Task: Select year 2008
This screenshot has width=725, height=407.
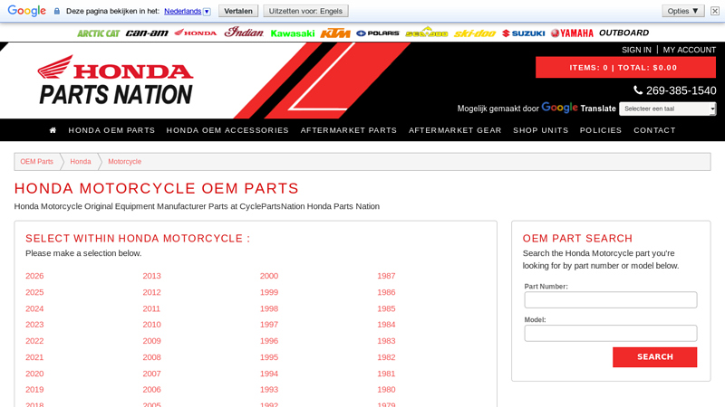Action: point(151,357)
